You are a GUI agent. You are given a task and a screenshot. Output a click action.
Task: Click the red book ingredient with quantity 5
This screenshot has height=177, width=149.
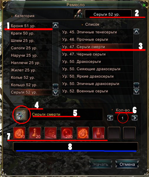tap(51, 133)
